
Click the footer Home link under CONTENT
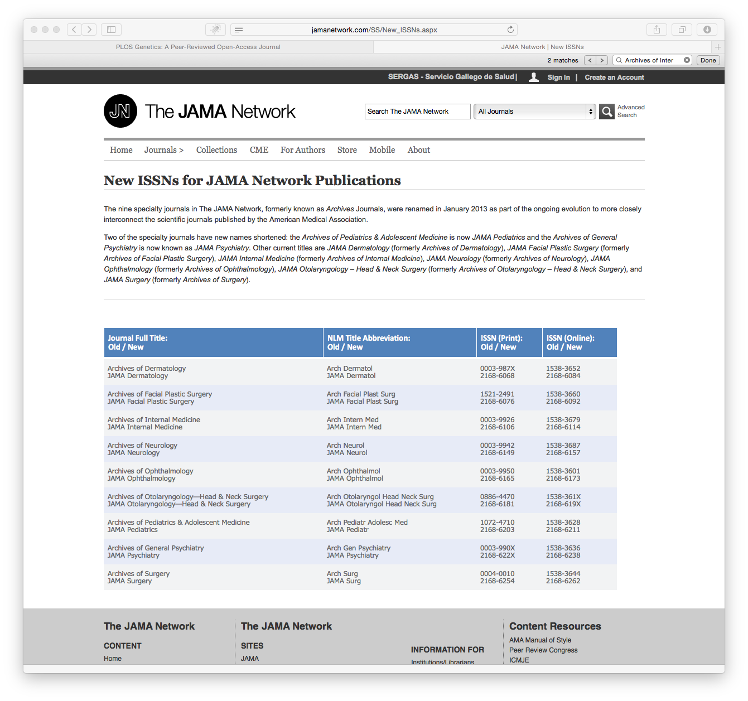click(x=113, y=659)
